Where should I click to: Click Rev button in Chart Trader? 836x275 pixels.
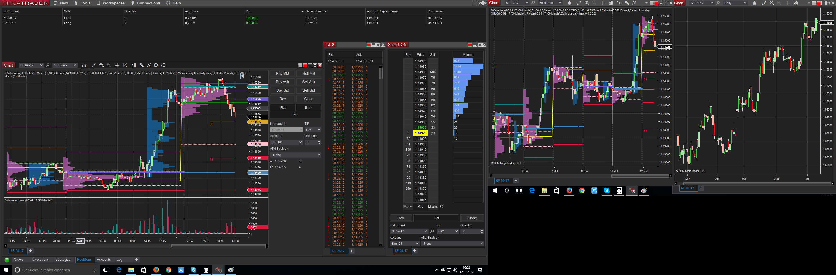pos(282,99)
